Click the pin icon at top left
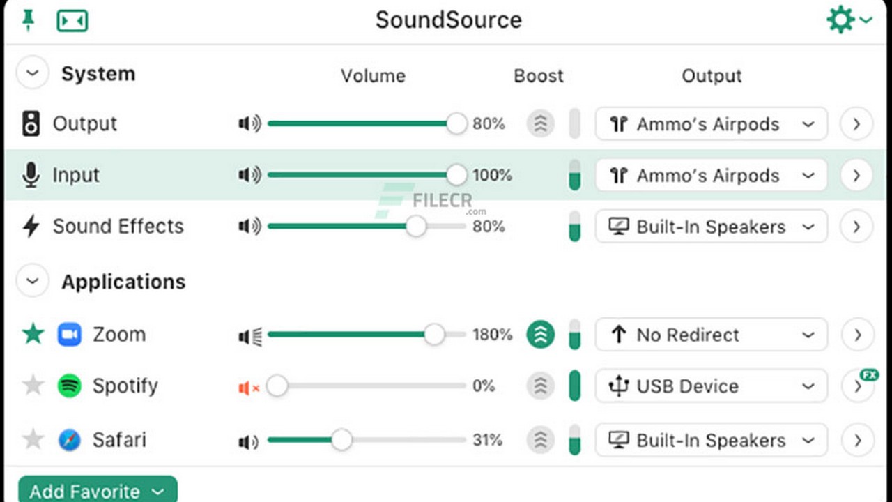This screenshot has width=892, height=502. click(29, 20)
